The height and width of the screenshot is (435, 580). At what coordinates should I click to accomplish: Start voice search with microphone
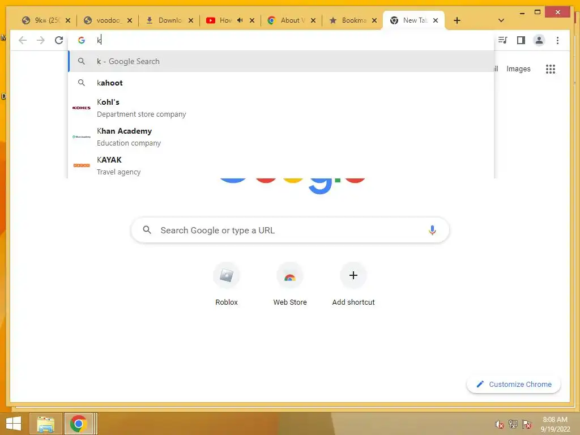pos(432,230)
